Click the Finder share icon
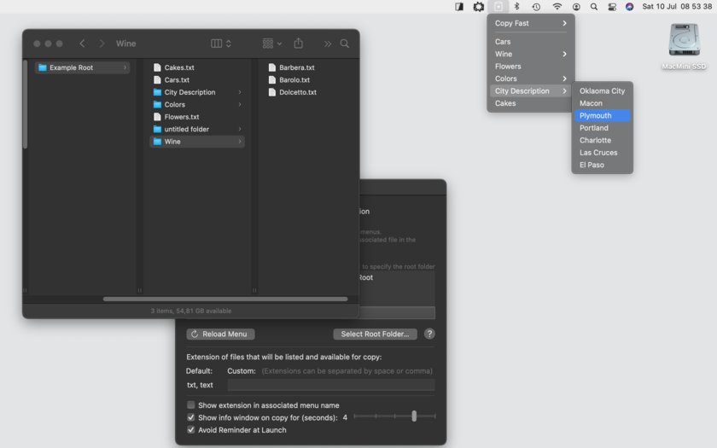717x448 pixels. 298,44
